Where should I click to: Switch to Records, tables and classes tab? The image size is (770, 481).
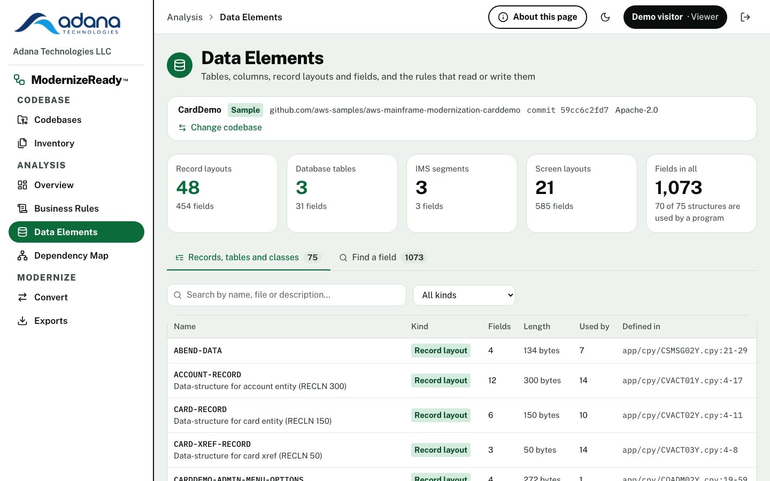pyautogui.click(x=249, y=258)
